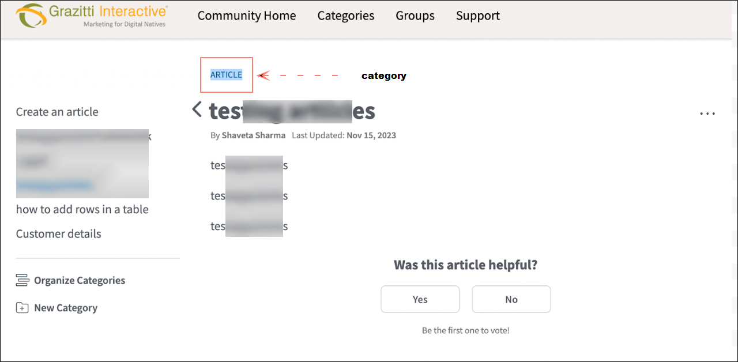
Task: Open the three-dot more options menu
Action: point(707,114)
